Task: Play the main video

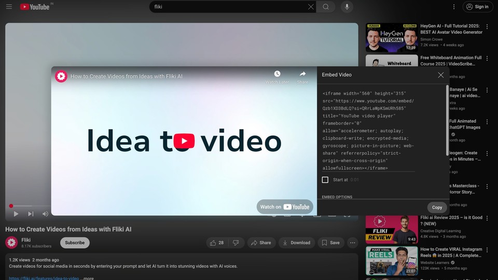Action: [x=16, y=214]
